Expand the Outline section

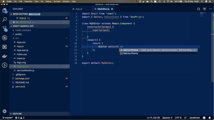coord(11,114)
